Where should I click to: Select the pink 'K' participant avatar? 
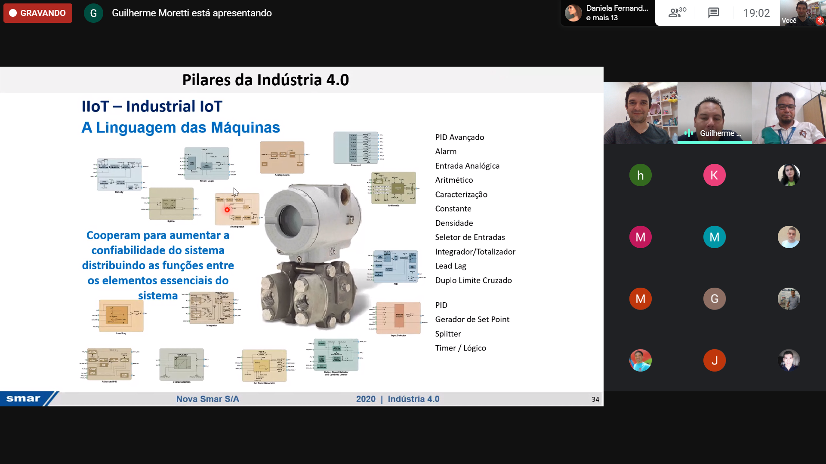tap(714, 175)
